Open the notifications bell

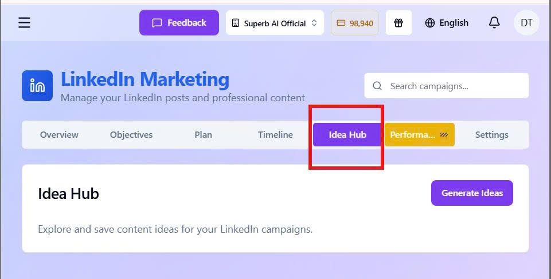(x=494, y=23)
